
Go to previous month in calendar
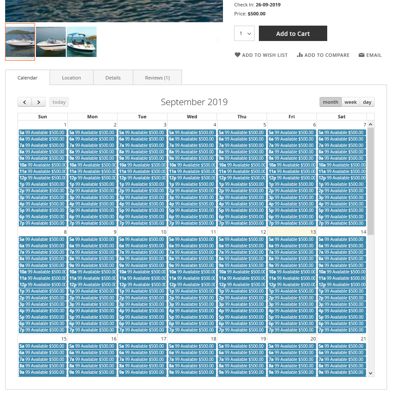pos(24,102)
